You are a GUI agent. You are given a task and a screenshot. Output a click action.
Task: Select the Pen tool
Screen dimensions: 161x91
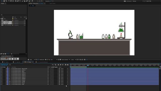pyautogui.click(x=18, y=1)
